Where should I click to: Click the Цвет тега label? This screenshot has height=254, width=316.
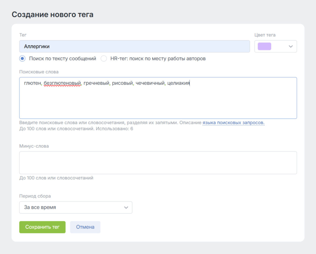click(265, 35)
